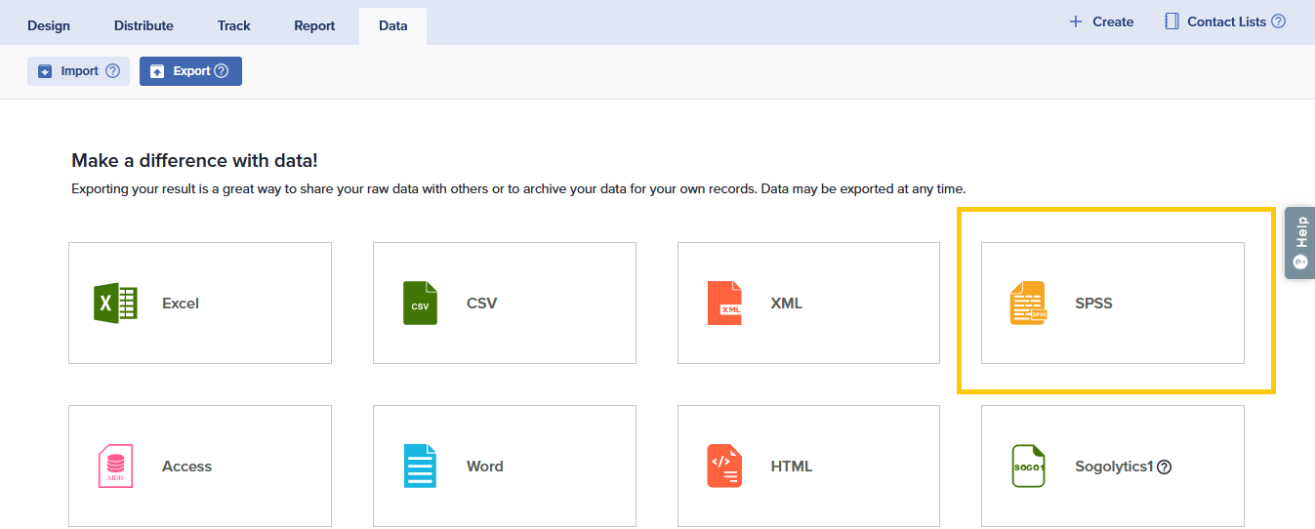Open help tooltip next to Import
The height and width of the screenshot is (529, 1315).
112,71
